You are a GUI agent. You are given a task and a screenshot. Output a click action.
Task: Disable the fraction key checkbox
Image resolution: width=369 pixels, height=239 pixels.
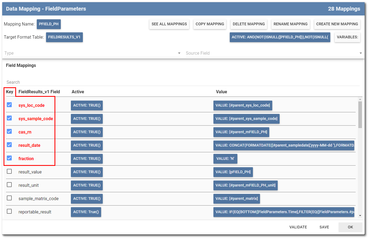tap(9, 158)
